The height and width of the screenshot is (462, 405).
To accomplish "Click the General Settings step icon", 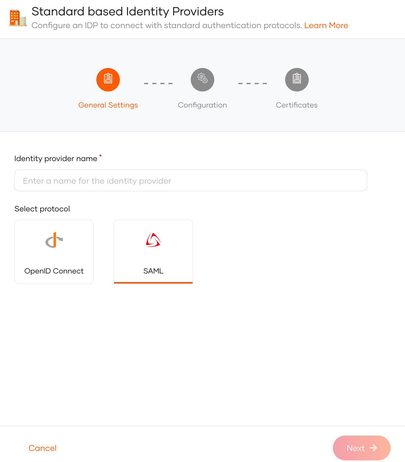I will point(108,80).
